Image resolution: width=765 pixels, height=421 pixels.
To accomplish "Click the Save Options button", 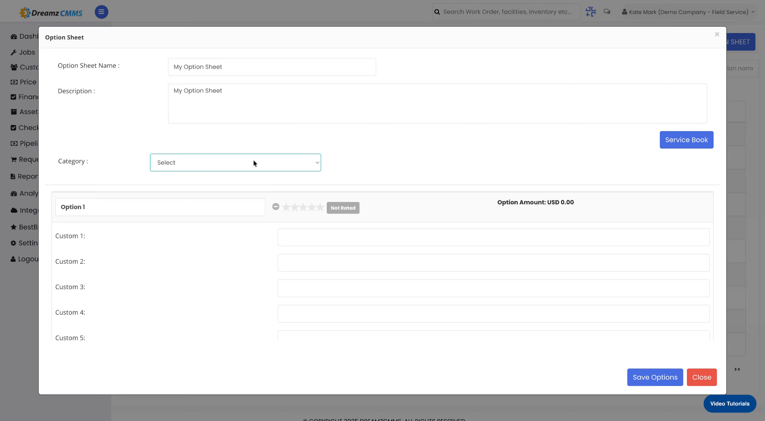I will (655, 377).
